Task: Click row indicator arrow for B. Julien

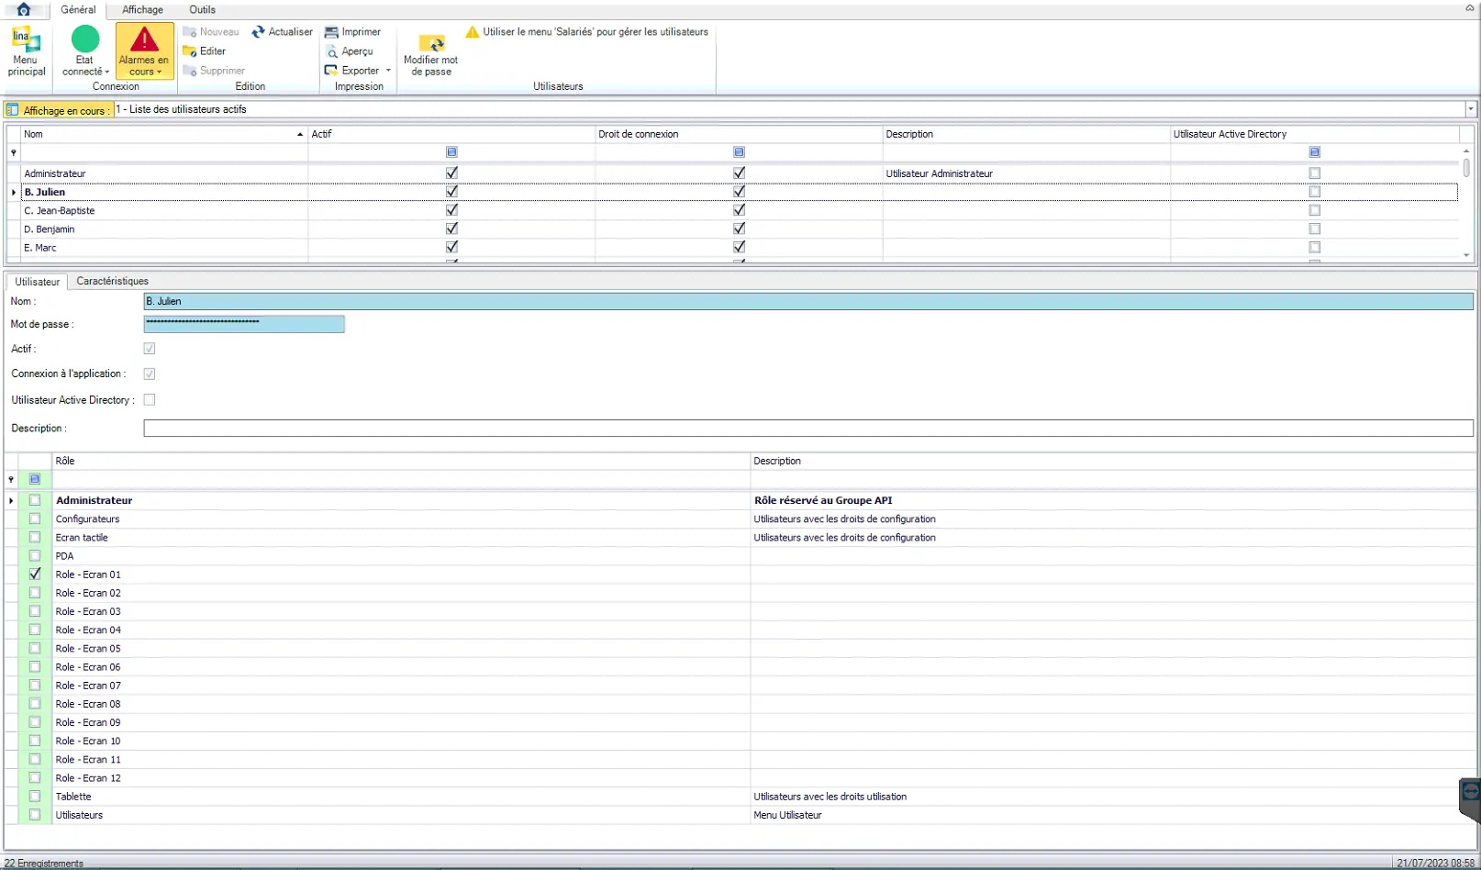Action: tap(13, 192)
